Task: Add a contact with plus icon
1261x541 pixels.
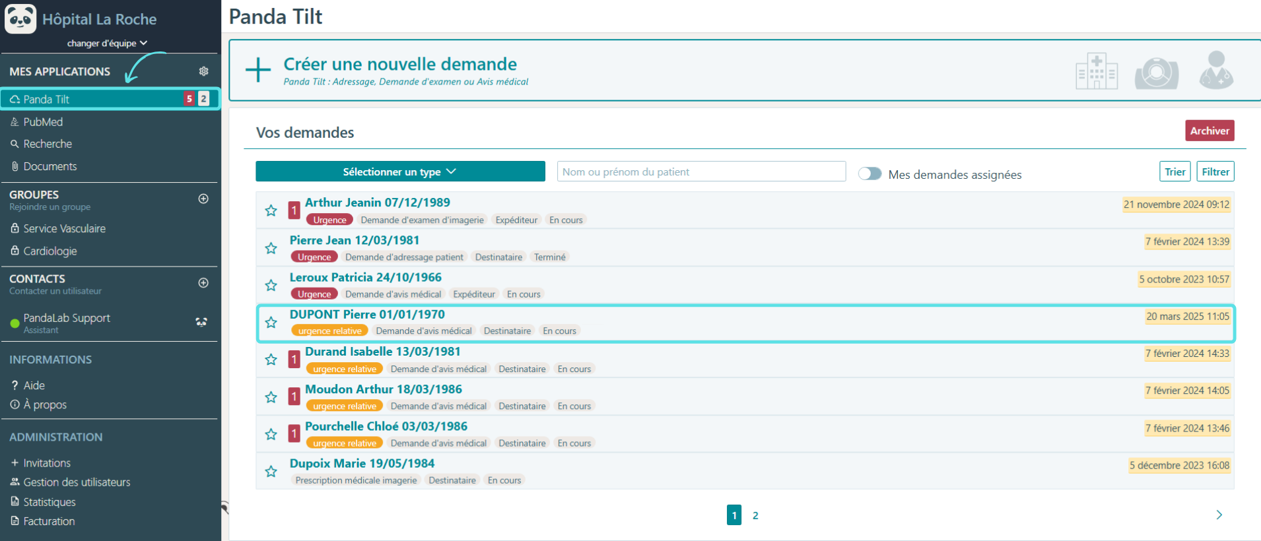Action: coord(203,283)
